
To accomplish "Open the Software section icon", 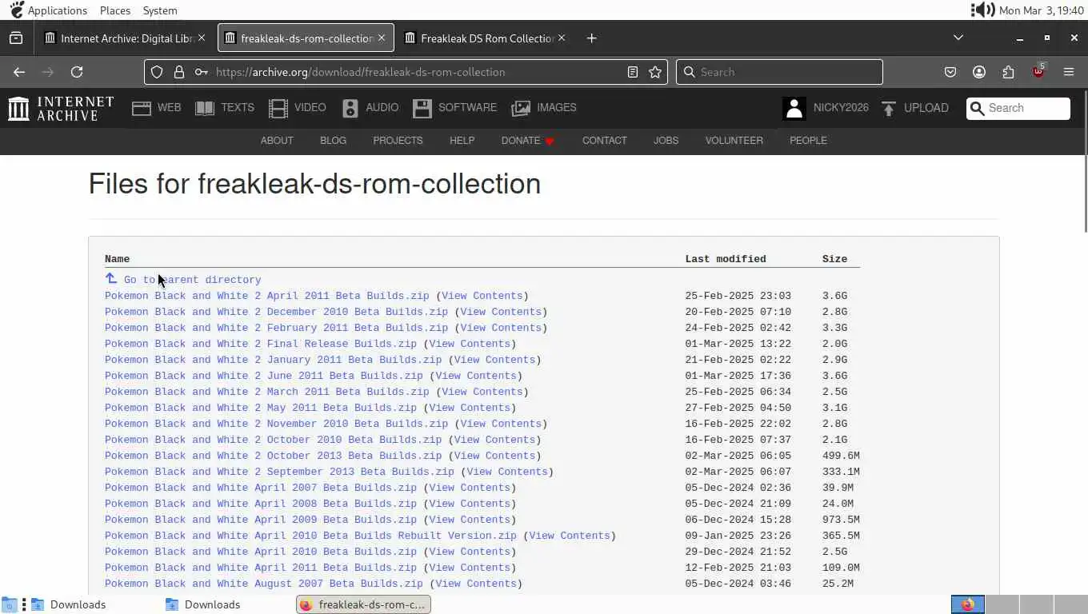I will coord(422,108).
